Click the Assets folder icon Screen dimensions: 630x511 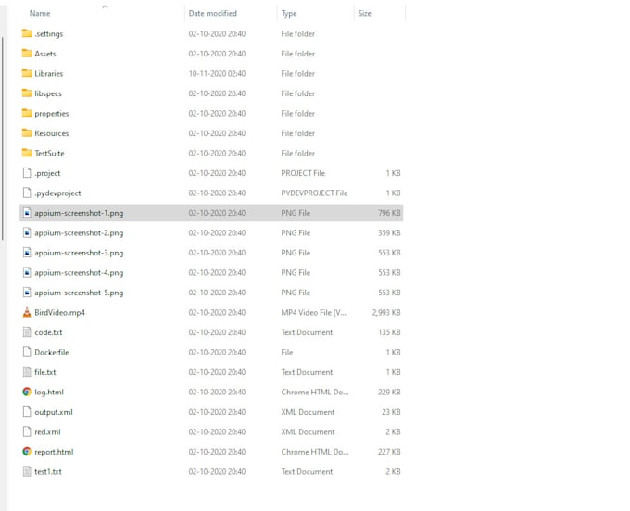(x=27, y=53)
